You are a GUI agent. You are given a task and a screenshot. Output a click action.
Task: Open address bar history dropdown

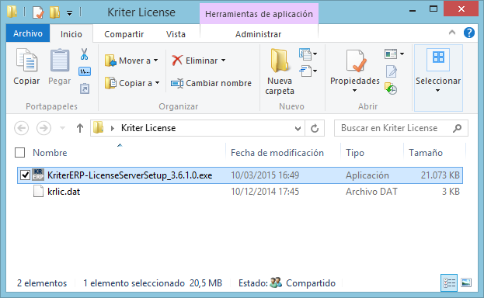tap(298, 128)
